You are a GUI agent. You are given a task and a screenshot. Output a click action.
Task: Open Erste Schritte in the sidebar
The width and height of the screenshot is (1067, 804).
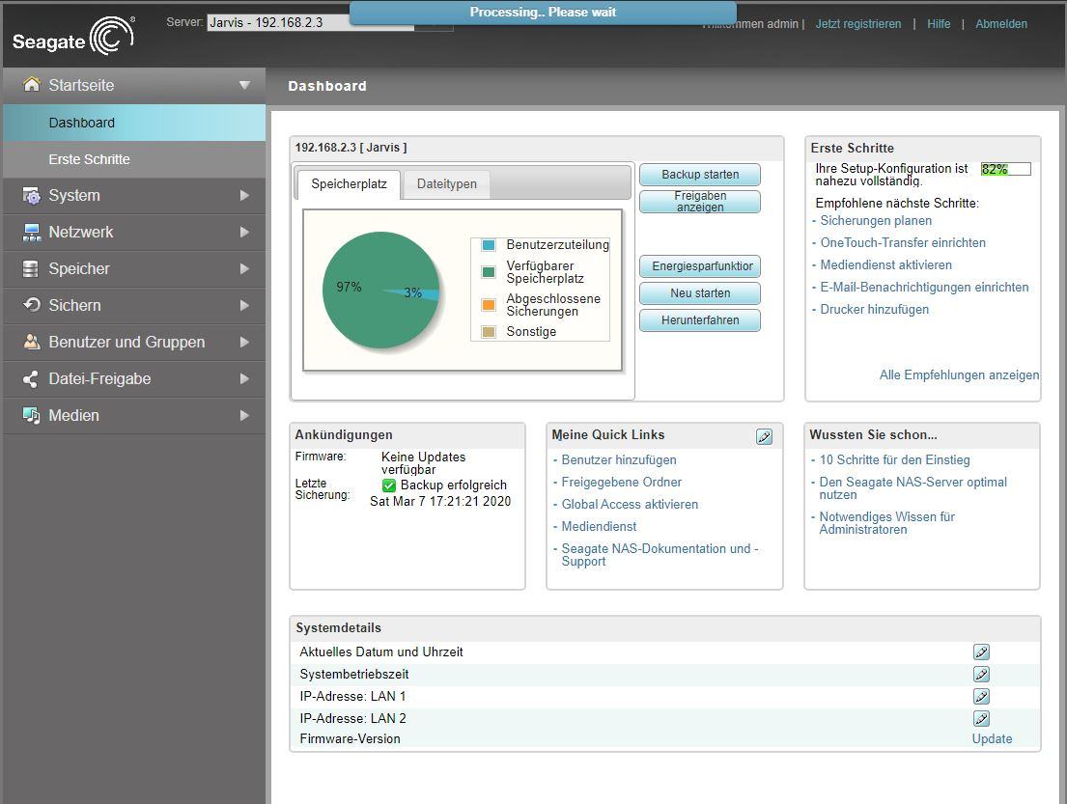pos(134,159)
